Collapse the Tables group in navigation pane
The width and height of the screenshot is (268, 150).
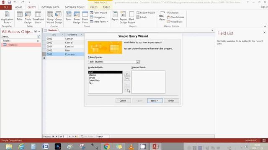38,41
